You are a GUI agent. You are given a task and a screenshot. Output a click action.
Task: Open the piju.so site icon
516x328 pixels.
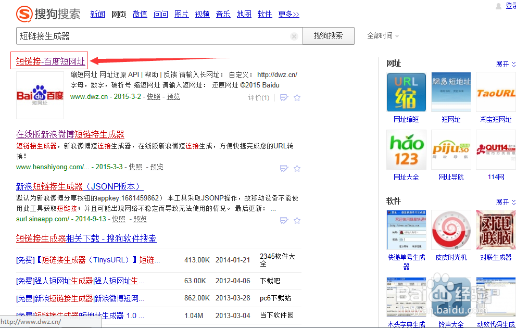[x=451, y=150]
